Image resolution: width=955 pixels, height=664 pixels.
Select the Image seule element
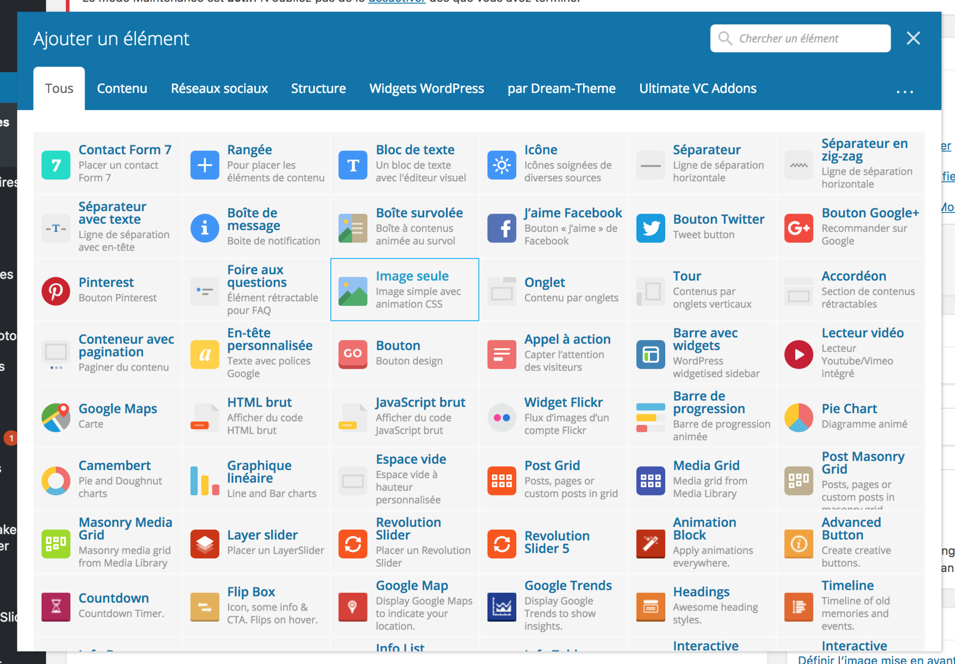412,276
